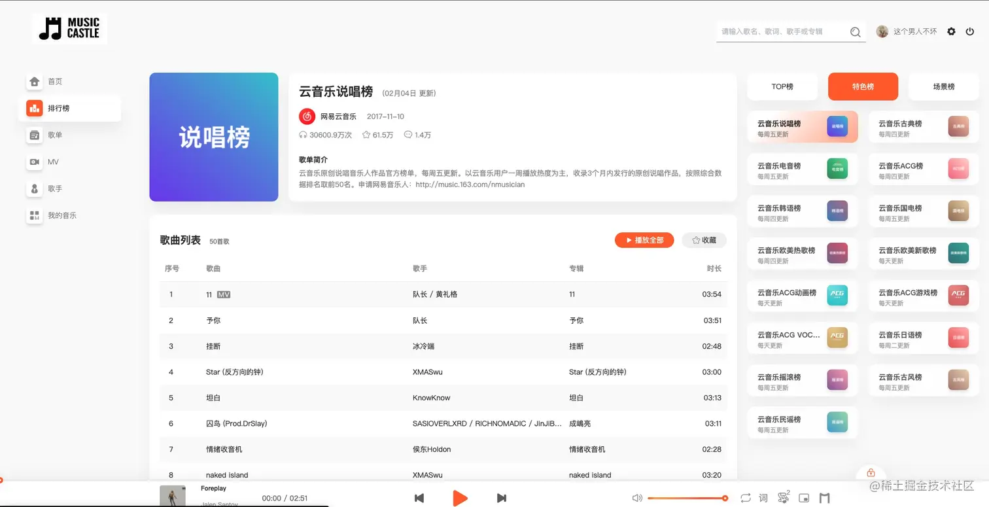Image resolution: width=989 pixels, height=507 pixels.
Task: Skip to the next track
Action: 502,498
